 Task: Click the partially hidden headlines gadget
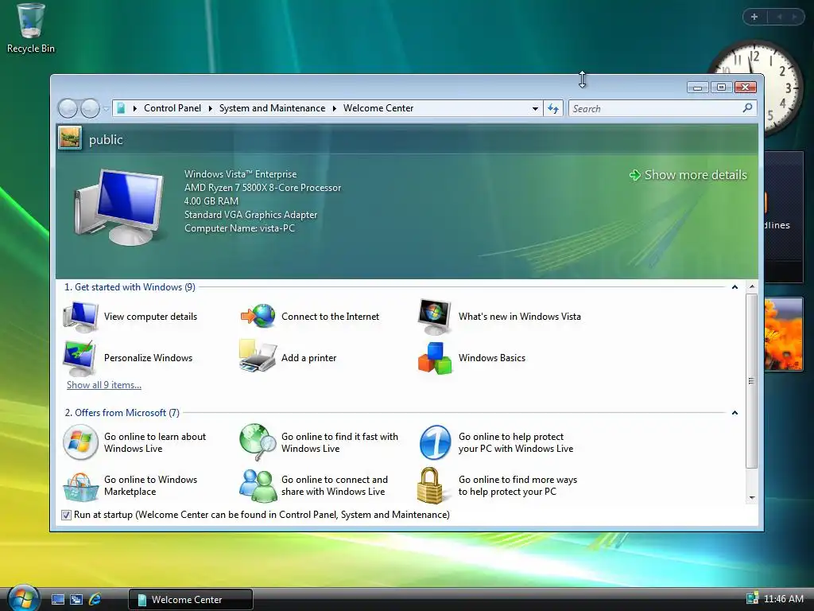[784, 217]
